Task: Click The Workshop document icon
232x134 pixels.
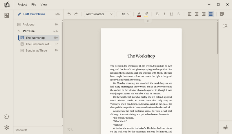Action: [22, 38]
